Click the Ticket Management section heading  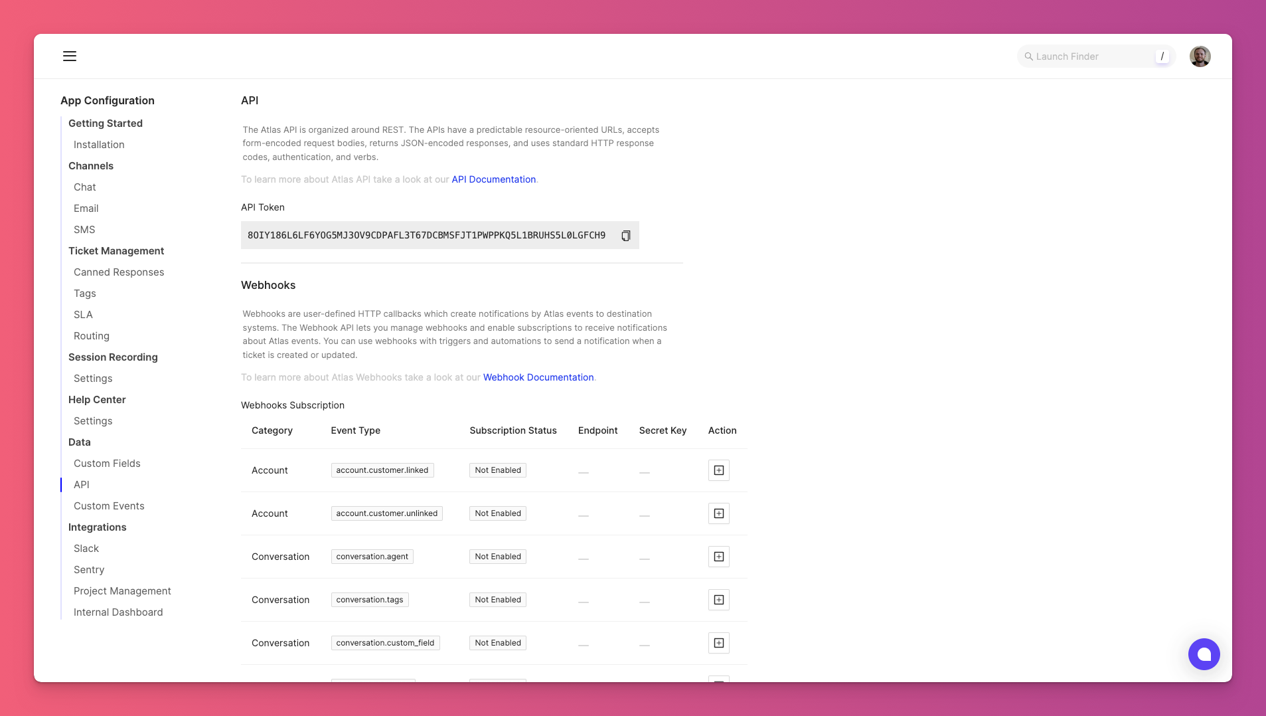point(116,251)
